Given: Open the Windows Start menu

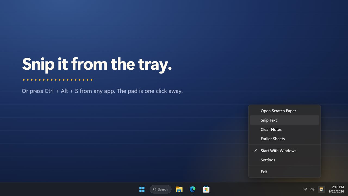Looking at the screenshot, I should coord(142,189).
